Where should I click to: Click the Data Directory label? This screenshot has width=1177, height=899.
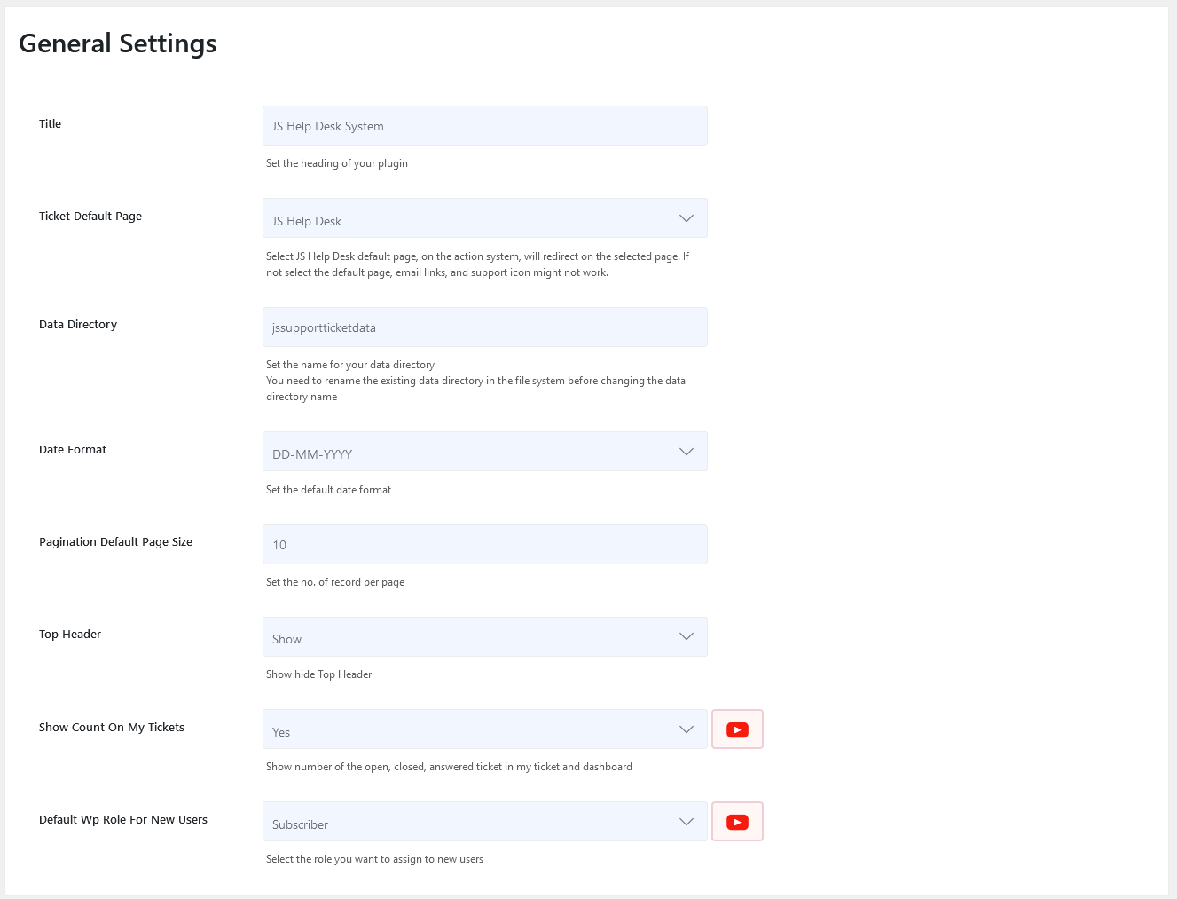(x=78, y=325)
